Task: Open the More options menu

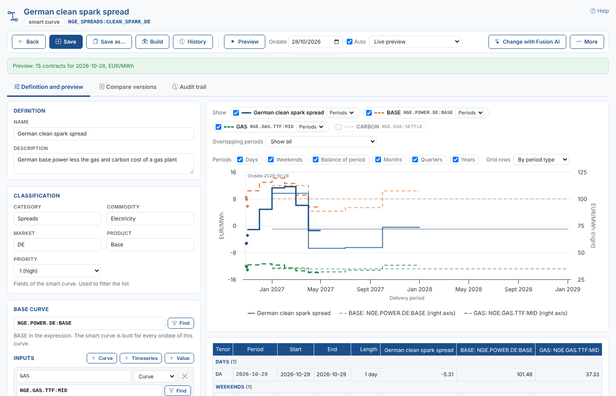Action: click(587, 42)
